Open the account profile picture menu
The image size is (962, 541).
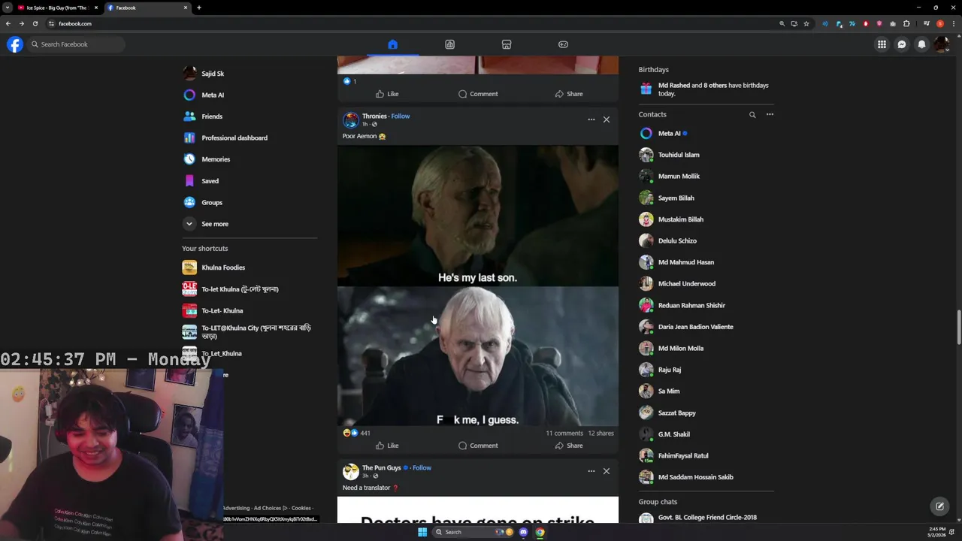point(942,44)
